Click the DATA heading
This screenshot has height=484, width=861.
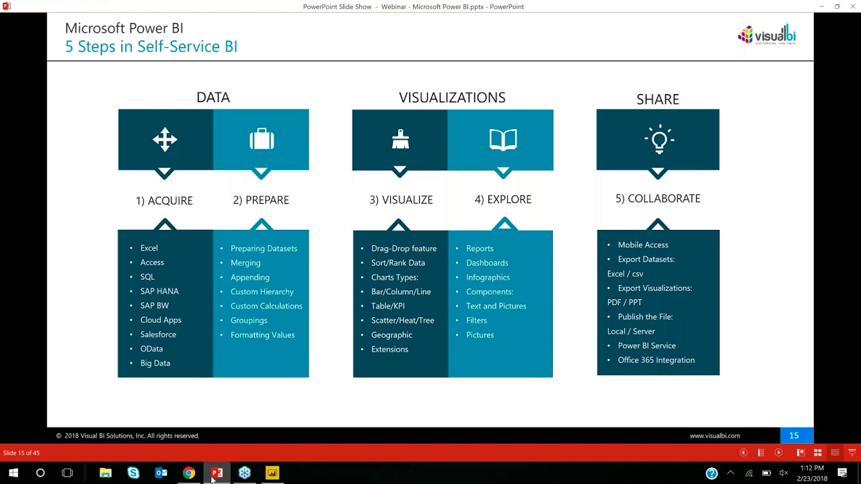213,97
